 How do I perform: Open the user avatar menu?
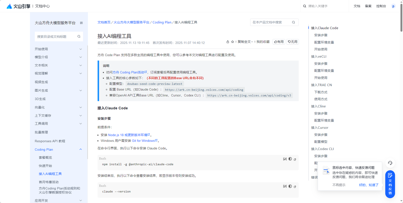point(393,6)
